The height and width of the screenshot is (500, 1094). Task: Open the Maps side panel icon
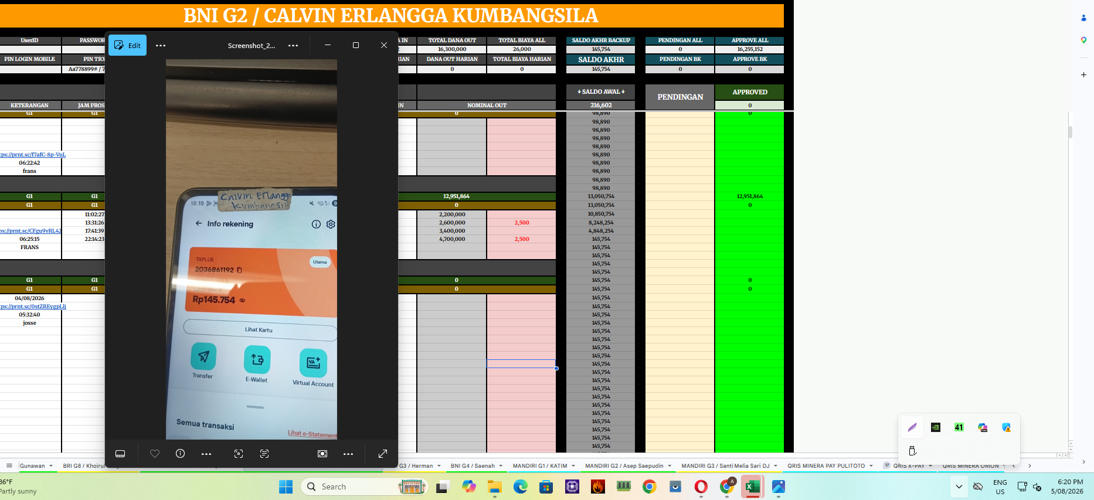point(1083,40)
